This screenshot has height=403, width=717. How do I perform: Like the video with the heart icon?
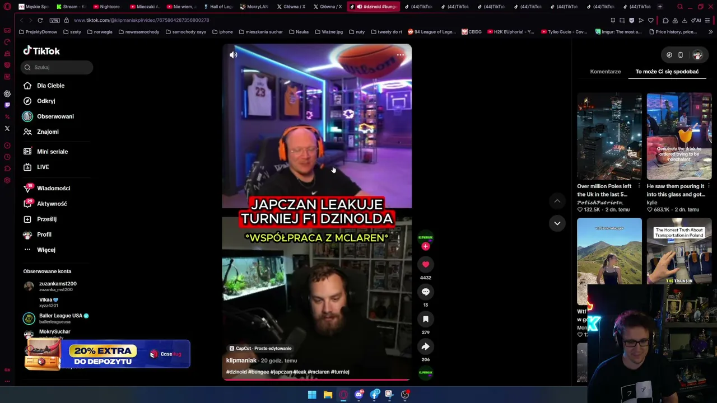pyautogui.click(x=426, y=264)
